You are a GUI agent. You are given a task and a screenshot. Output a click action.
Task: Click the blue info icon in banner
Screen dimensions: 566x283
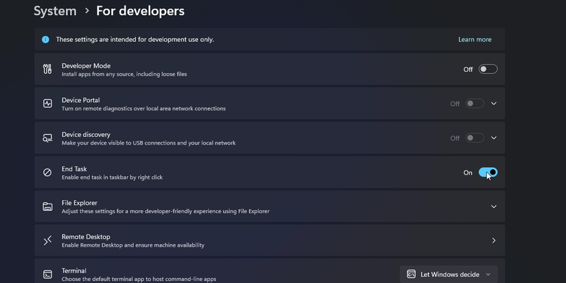click(45, 40)
